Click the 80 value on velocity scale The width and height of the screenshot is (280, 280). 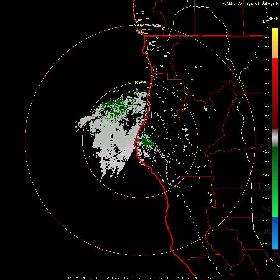(267, 48)
